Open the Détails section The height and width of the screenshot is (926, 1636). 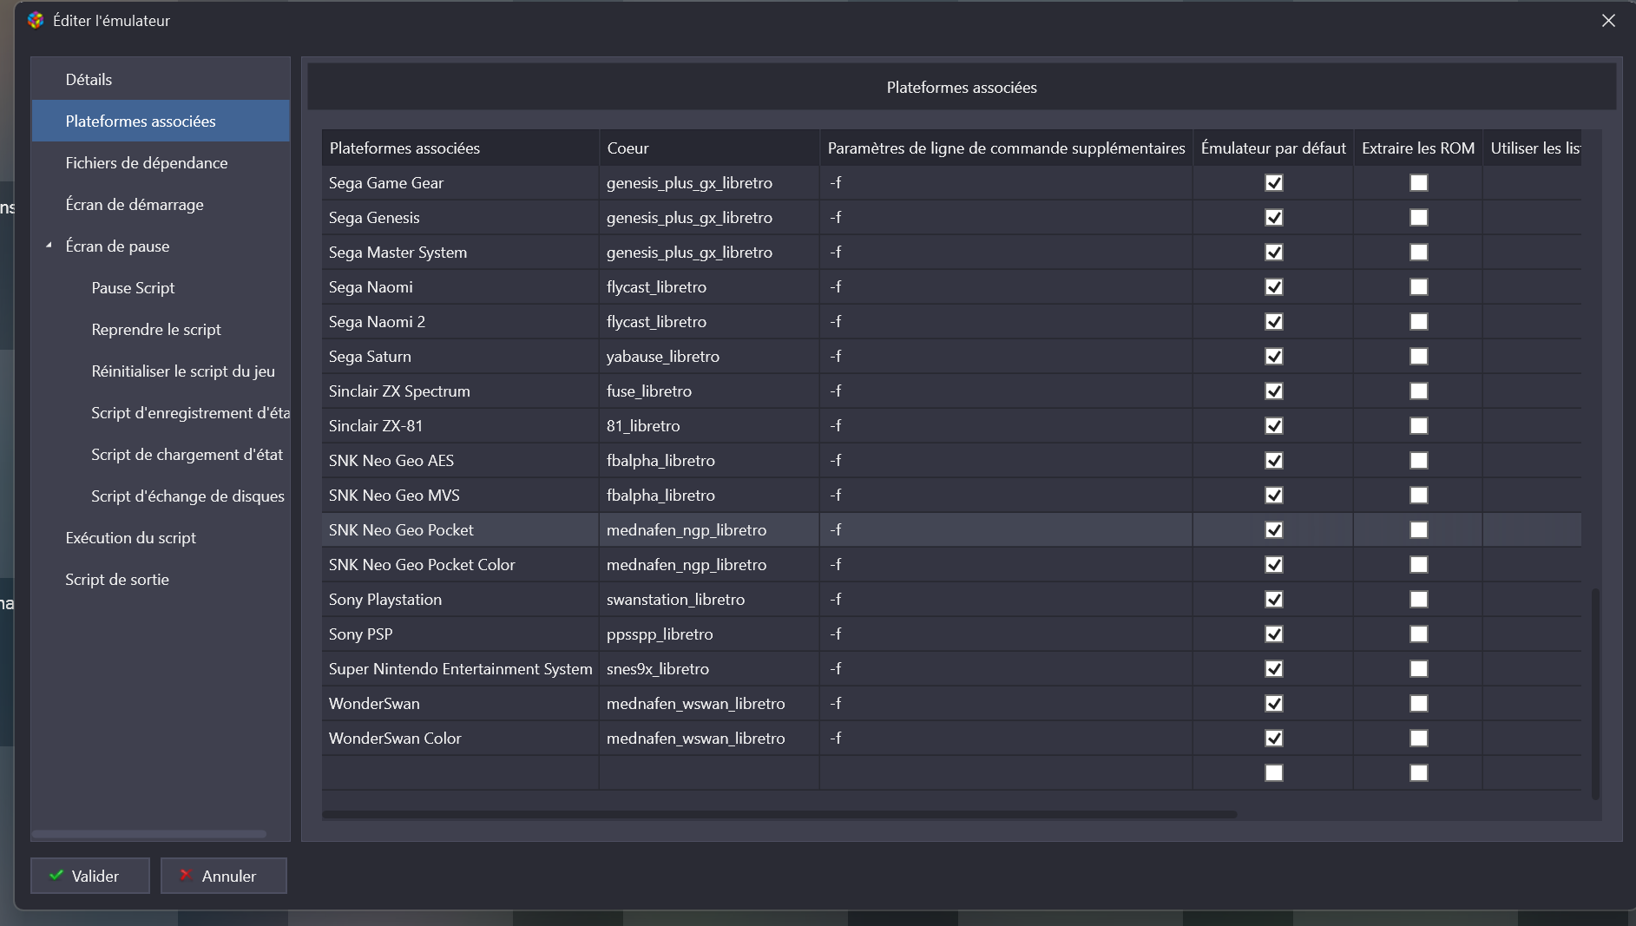[x=161, y=79]
